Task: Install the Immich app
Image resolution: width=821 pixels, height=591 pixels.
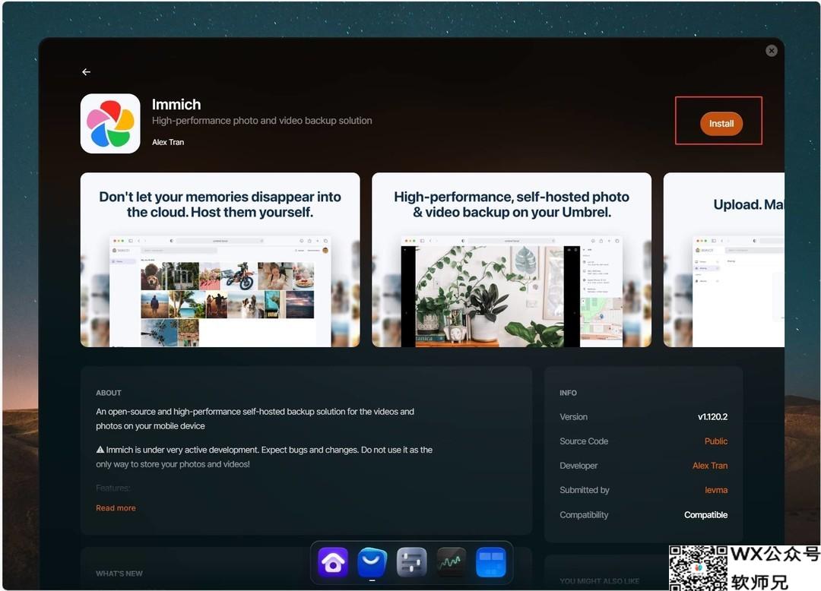Action: pyautogui.click(x=721, y=123)
